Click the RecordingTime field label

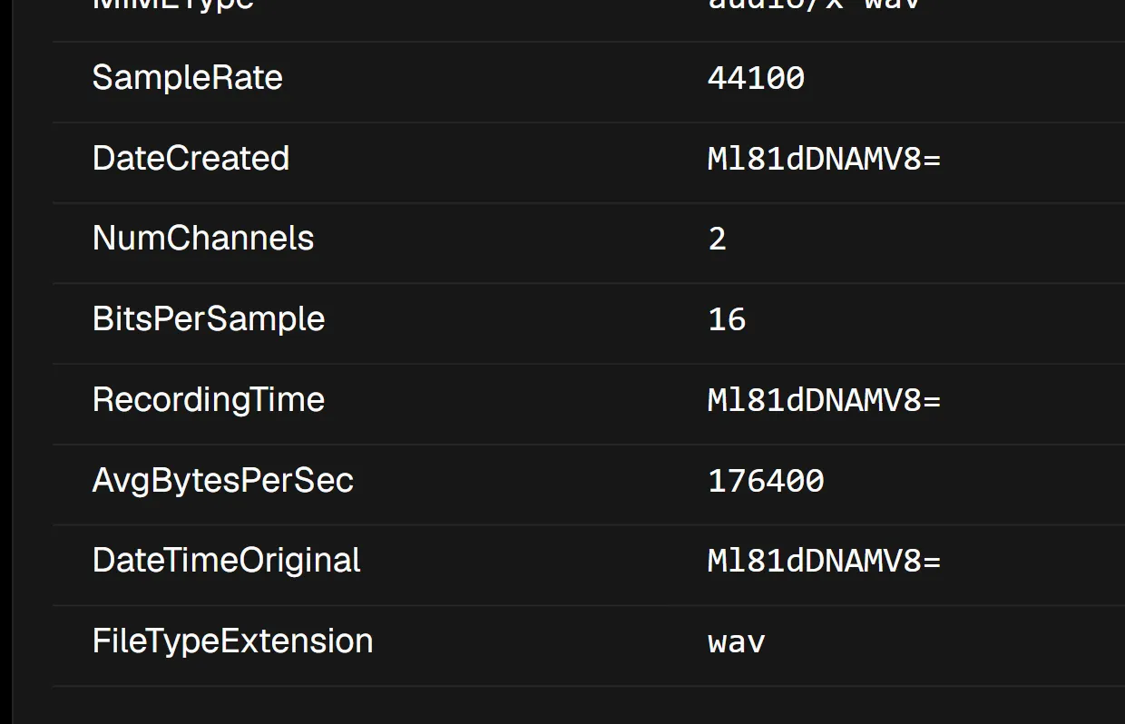209,400
